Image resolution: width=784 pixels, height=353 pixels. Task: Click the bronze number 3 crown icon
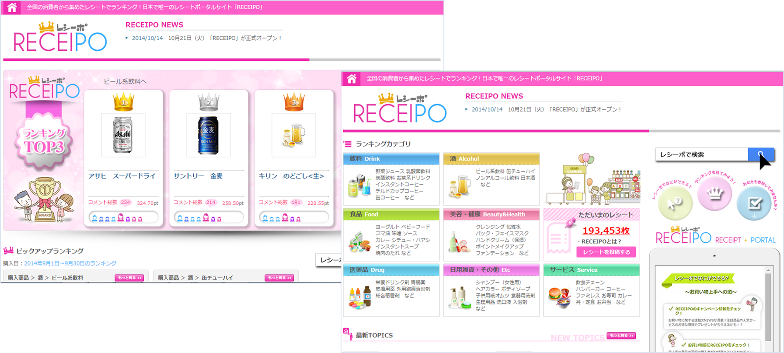click(x=294, y=102)
